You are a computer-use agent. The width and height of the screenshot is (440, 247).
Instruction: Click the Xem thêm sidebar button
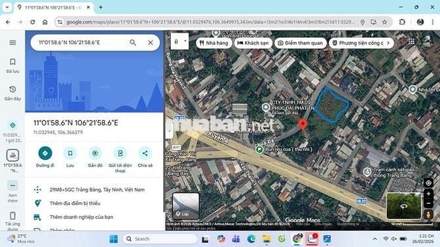12,192
